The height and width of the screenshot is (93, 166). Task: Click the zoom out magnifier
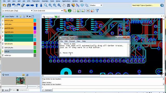55,5
